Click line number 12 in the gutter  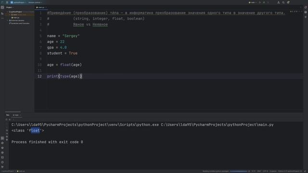coord(39,76)
